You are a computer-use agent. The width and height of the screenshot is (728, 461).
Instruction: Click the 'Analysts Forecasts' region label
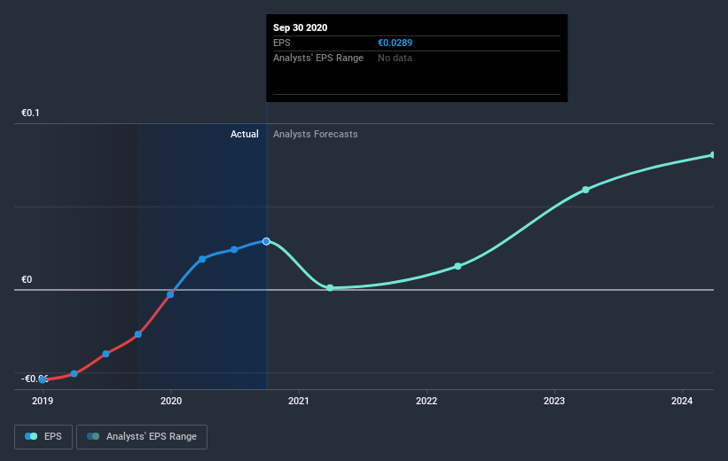pyautogui.click(x=316, y=134)
